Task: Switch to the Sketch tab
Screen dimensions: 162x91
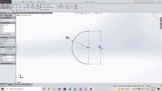Action: tap(9, 13)
